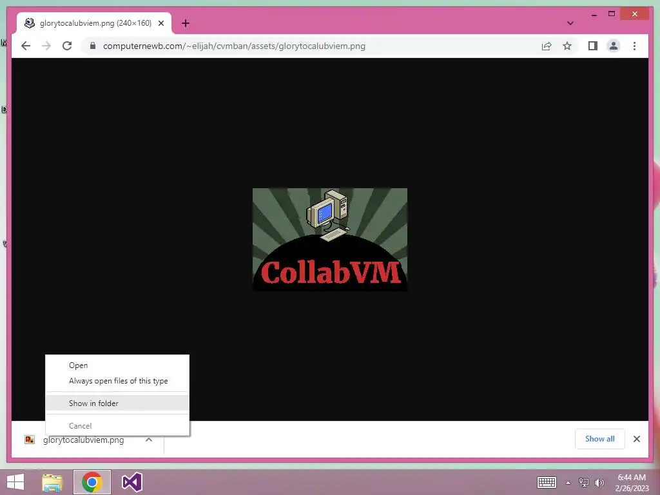Click the forward navigation arrow

tap(46, 46)
